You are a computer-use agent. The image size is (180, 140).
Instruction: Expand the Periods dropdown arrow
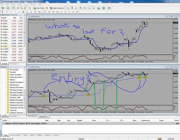click(x=106, y=8)
